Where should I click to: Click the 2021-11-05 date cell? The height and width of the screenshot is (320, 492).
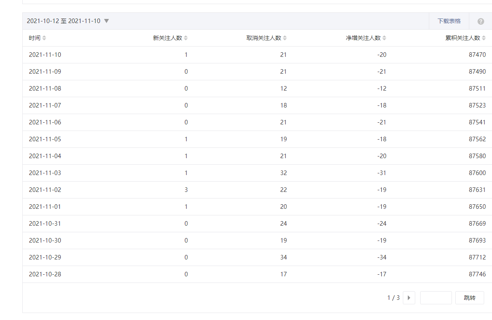[x=45, y=139]
